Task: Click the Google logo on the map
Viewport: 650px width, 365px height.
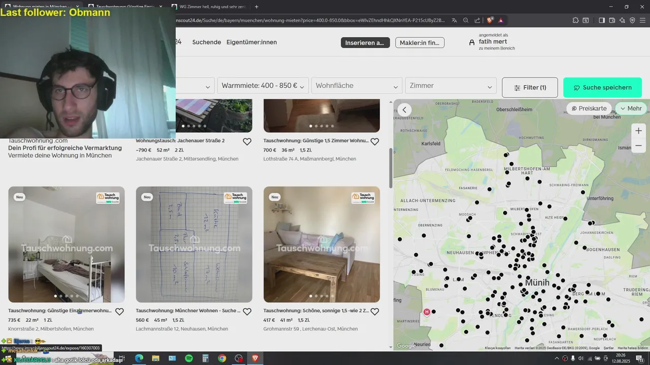Action: coord(406,346)
